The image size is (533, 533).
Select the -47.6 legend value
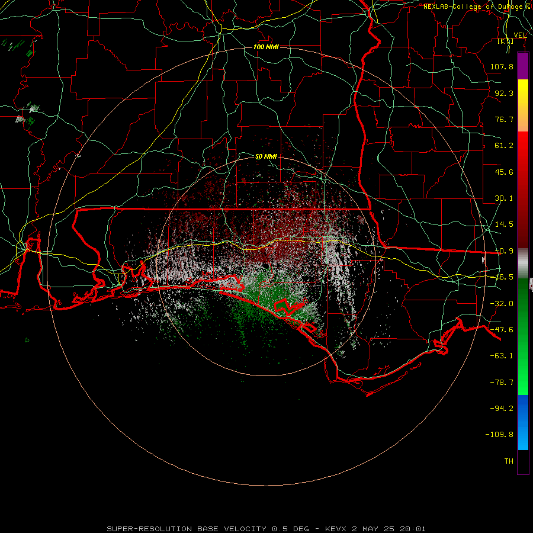point(502,330)
